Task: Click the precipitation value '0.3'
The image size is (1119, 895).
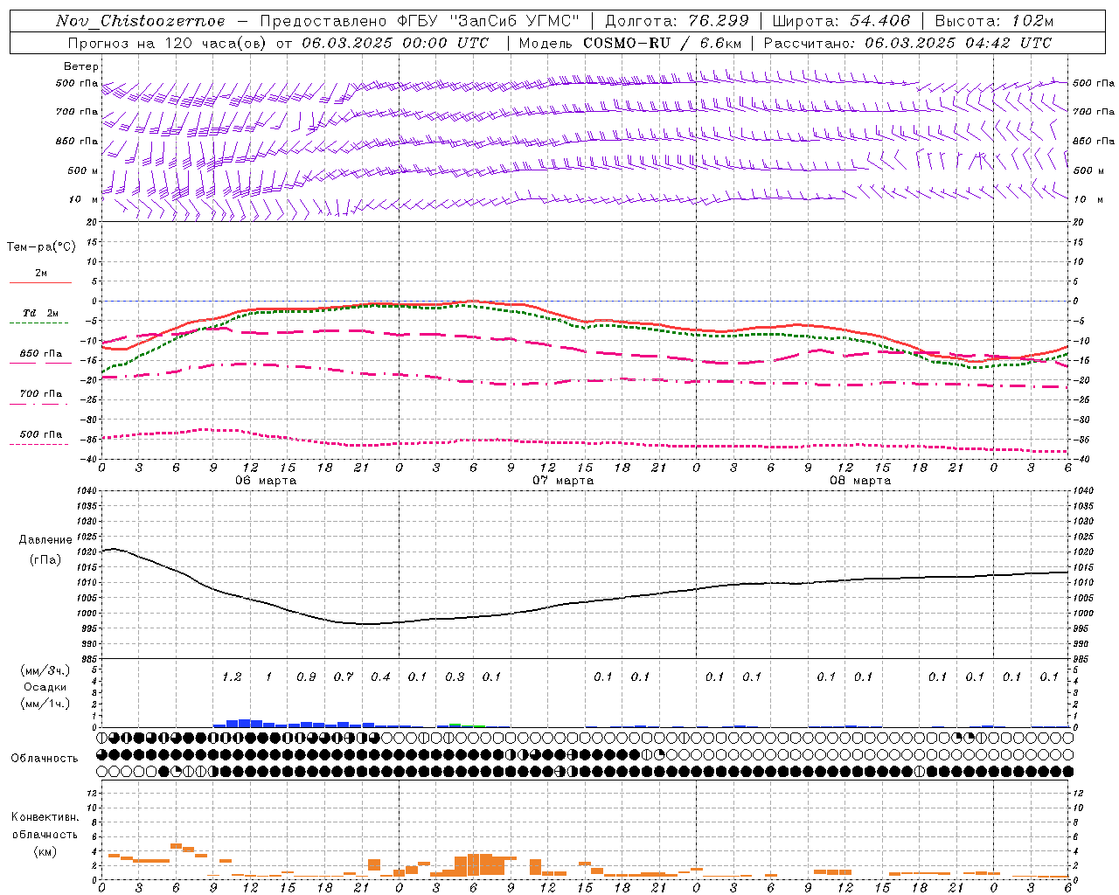Action: point(455,677)
